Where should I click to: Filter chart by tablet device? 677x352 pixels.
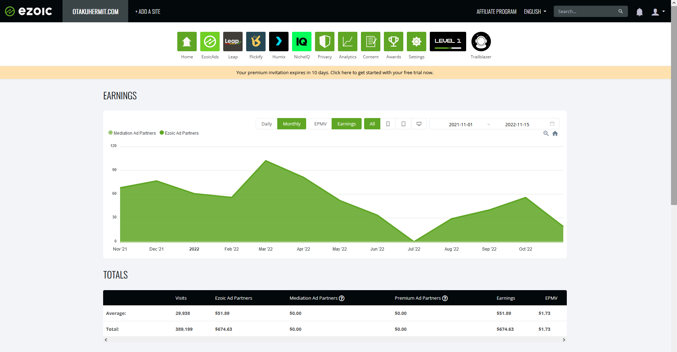coord(403,124)
